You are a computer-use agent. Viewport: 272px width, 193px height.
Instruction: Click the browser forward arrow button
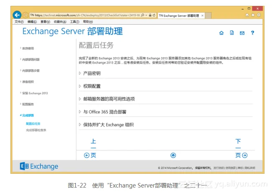click(x=25, y=15)
